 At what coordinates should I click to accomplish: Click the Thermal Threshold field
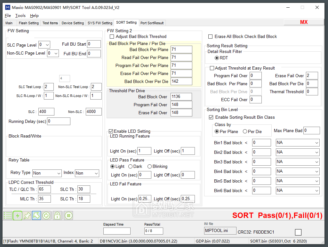(312, 92)
